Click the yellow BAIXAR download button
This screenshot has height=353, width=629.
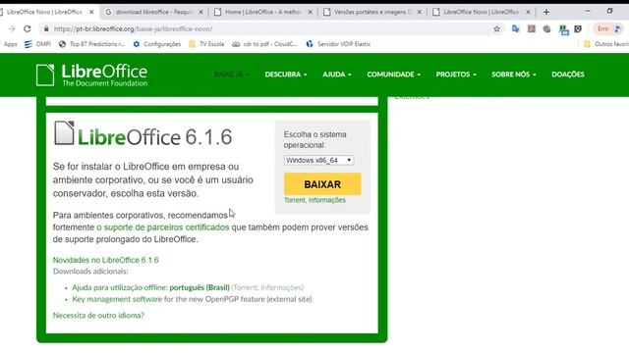tap(322, 184)
